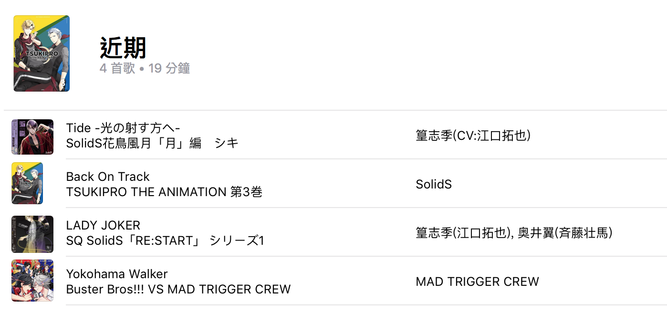The image size is (667, 334).
Task: Click the LADY JOKER album thumbnail
Action: click(32, 234)
